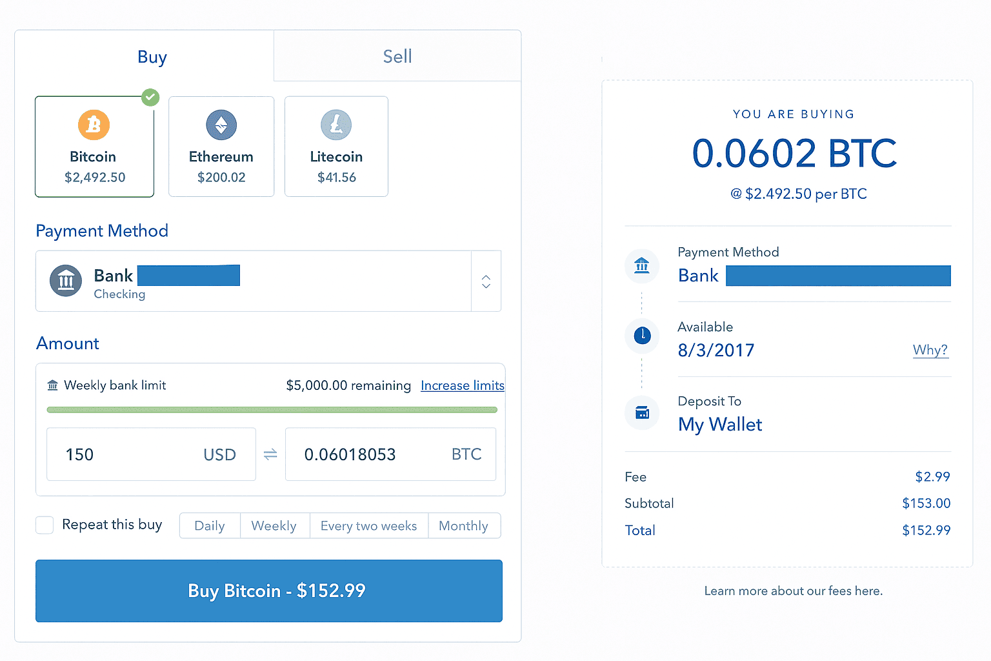
Task: Focus the USD amount input field
Action: coord(129,454)
